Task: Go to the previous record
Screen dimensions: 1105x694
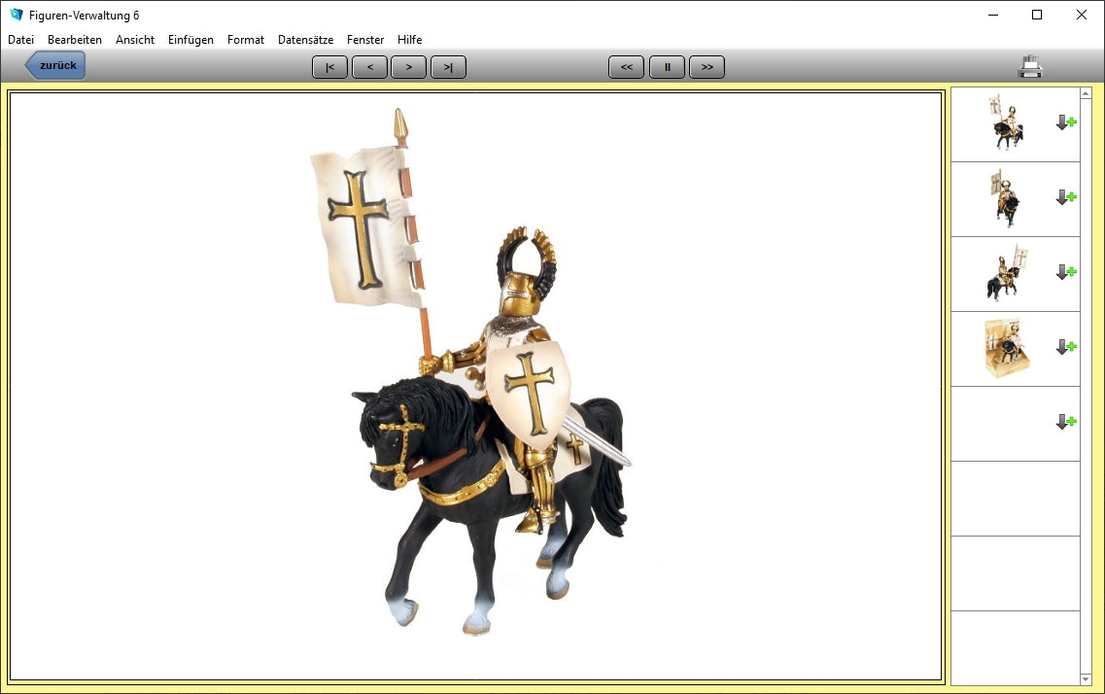Action: [369, 67]
